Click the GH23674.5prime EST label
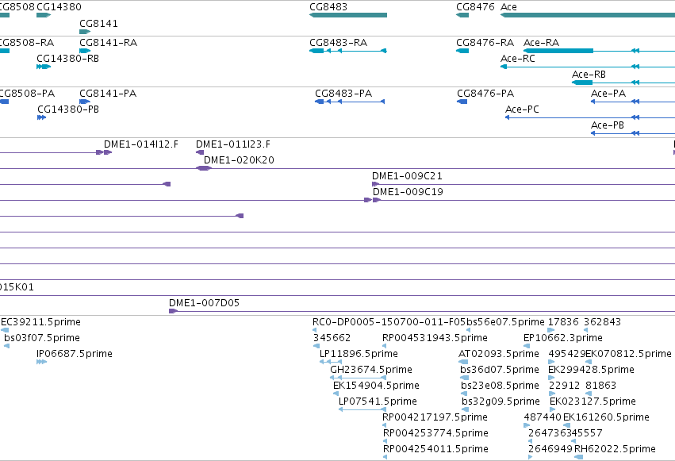Viewport: 675px width, 461px height. 371,369
